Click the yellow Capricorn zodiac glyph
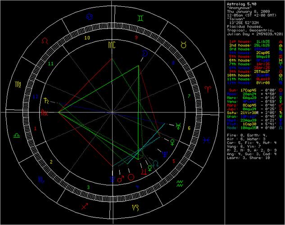This screenshot has height=225, width=285. [136, 207]
